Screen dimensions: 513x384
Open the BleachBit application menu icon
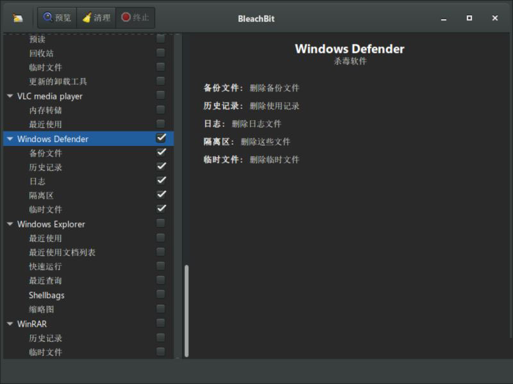[18, 18]
